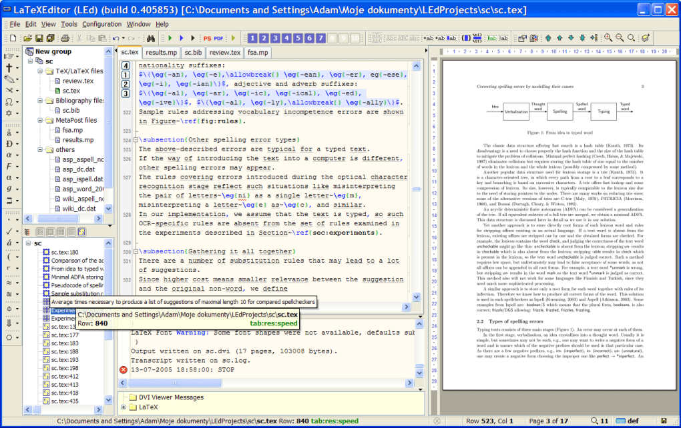Open find with the binoculars icon

[151, 38]
